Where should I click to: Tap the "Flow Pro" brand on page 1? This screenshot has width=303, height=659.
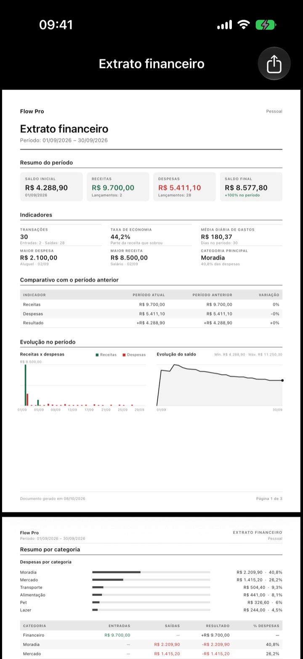click(x=32, y=111)
